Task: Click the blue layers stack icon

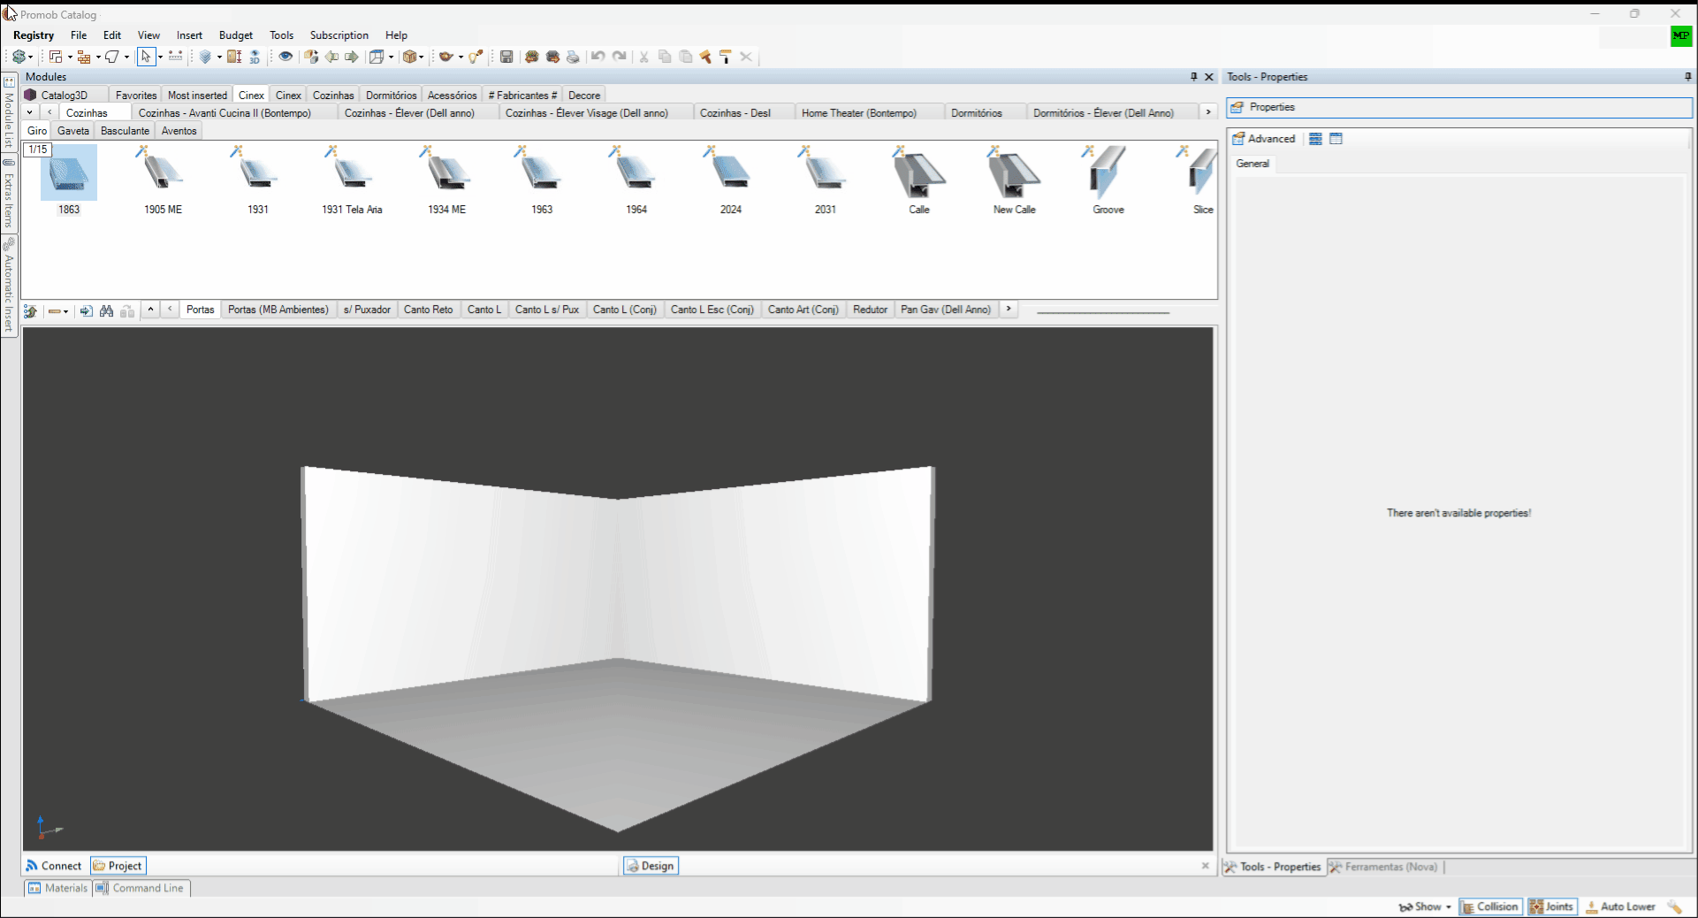Action: pos(205,57)
